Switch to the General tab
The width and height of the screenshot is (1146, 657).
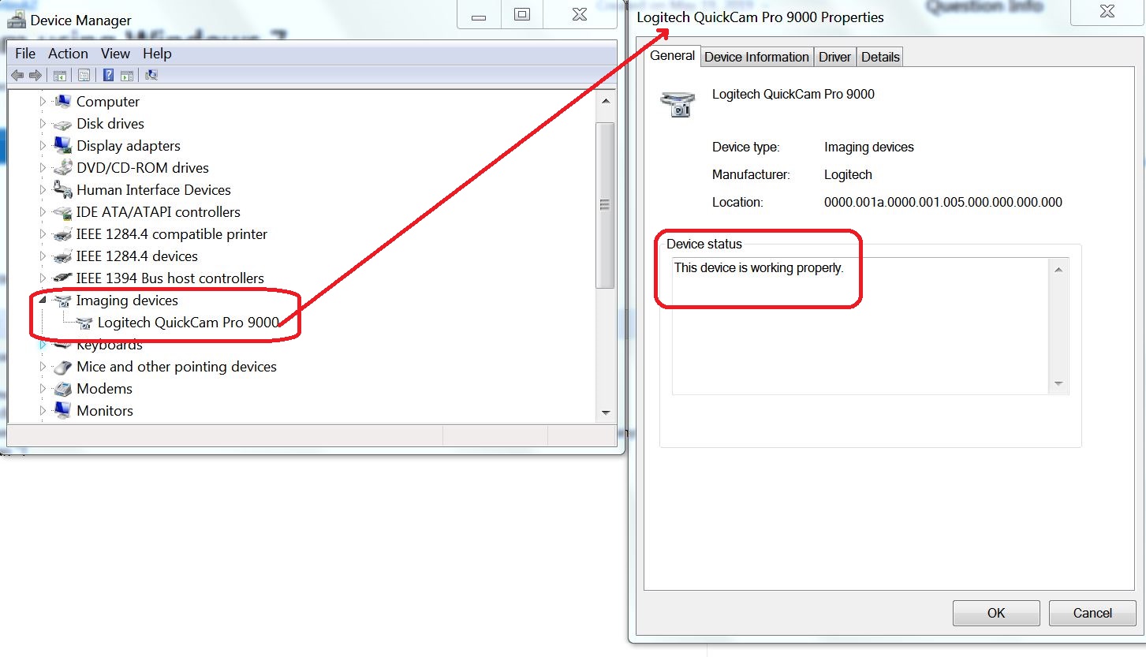[673, 55]
